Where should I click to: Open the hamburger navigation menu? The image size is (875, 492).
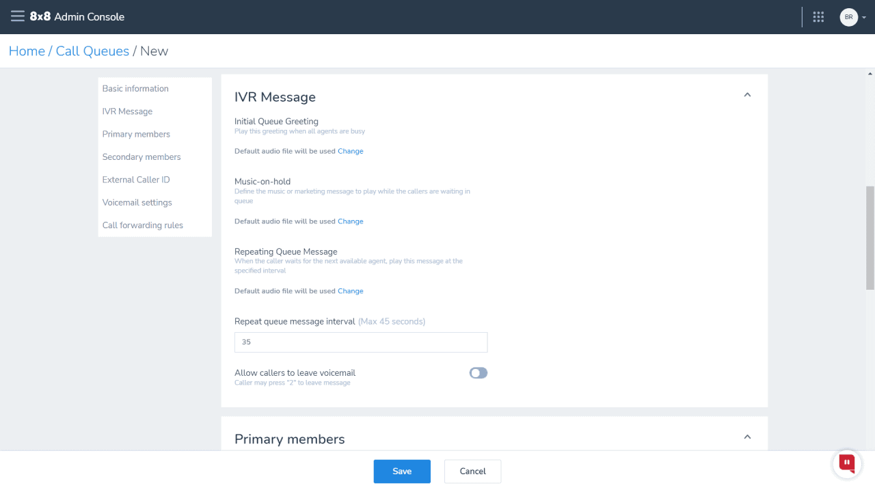click(x=17, y=16)
